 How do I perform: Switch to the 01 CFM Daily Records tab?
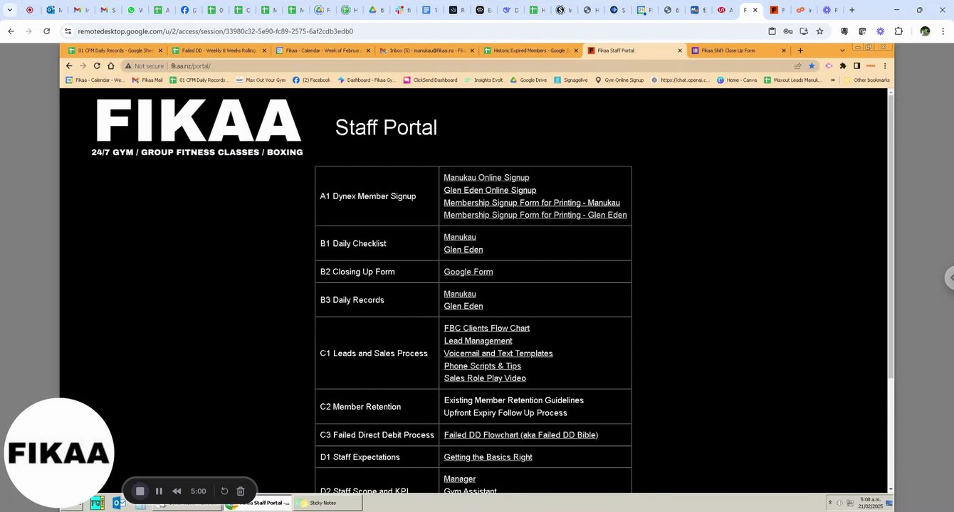(x=115, y=50)
